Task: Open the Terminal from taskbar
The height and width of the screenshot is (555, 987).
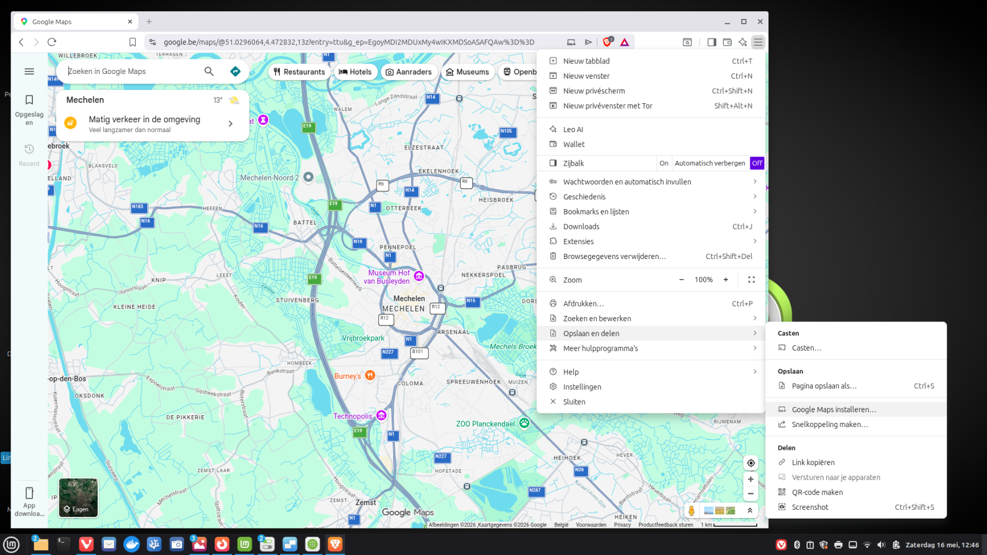Action: pyautogui.click(x=63, y=544)
